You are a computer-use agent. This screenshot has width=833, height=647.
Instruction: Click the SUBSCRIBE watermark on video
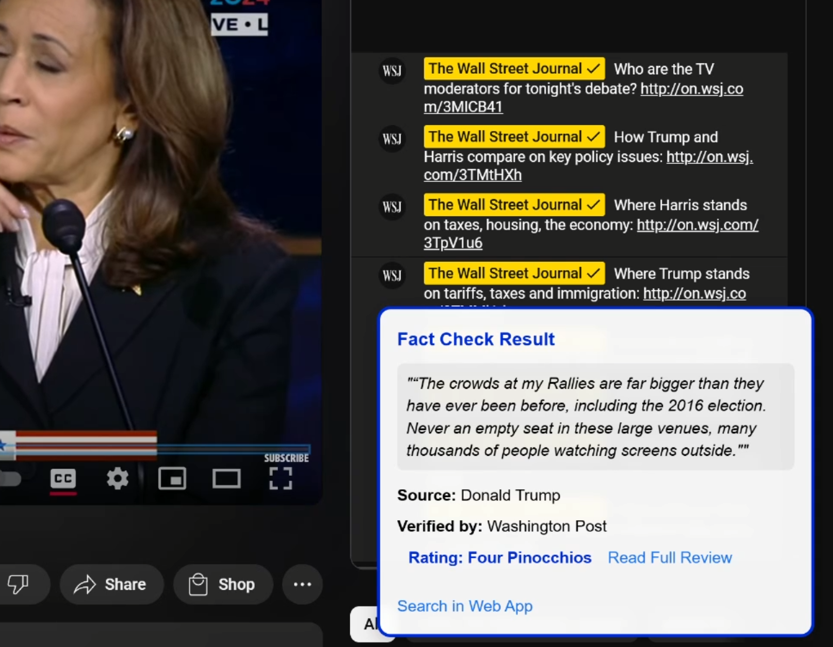pos(286,458)
